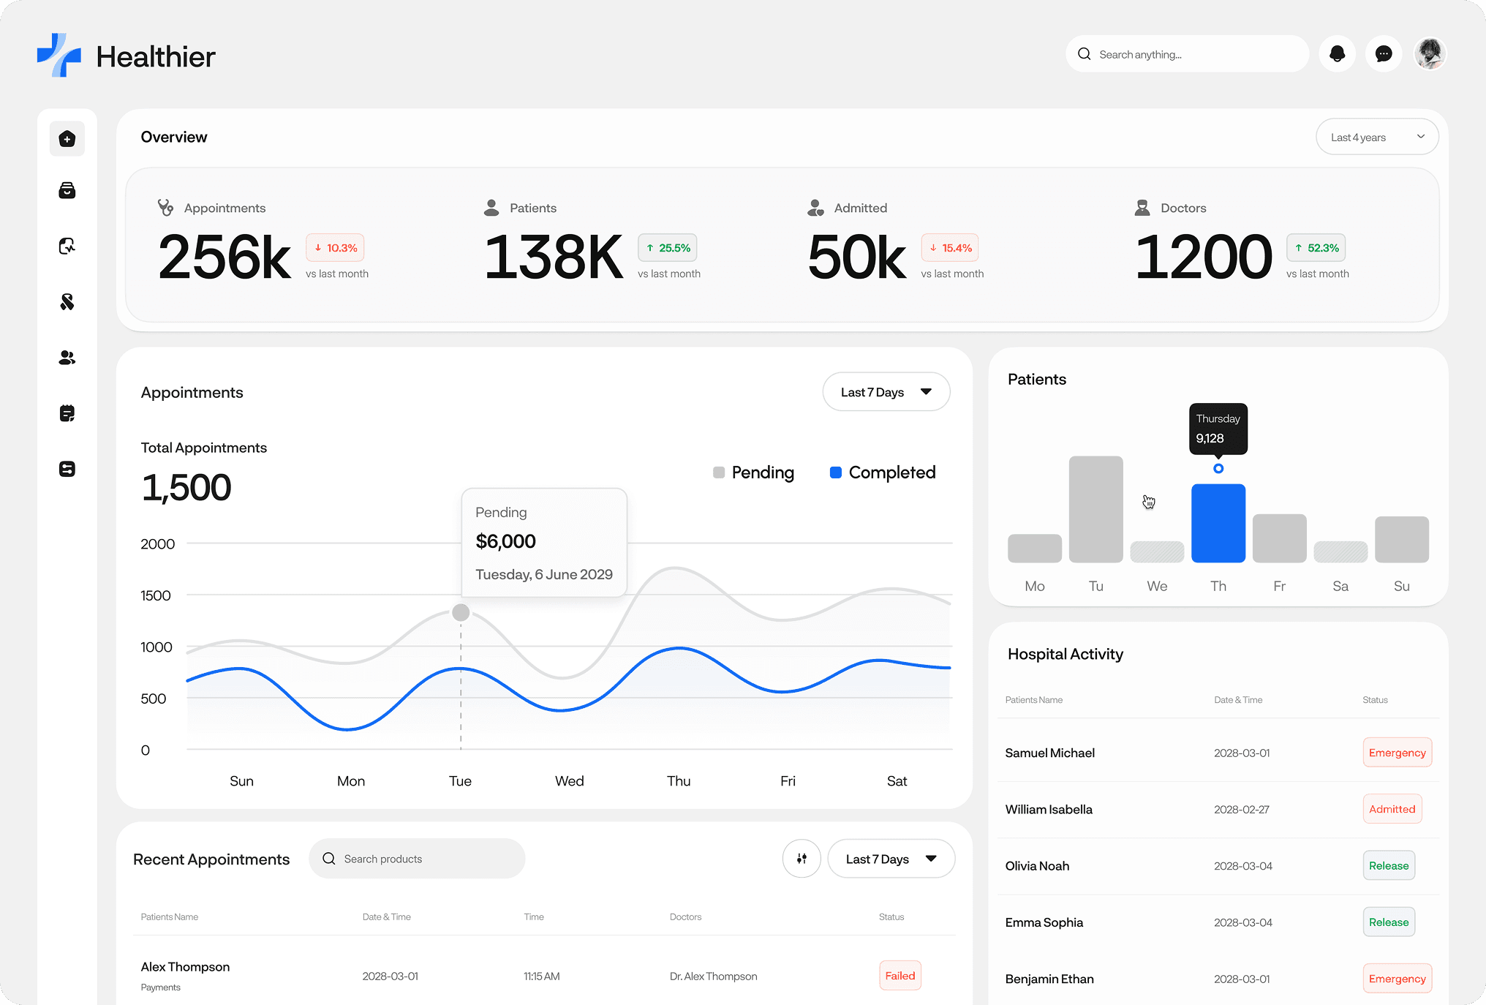Click the pharmacy box sidebar icon
Image resolution: width=1486 pixels, height=1005 pixels.
(x=67, y=191)
